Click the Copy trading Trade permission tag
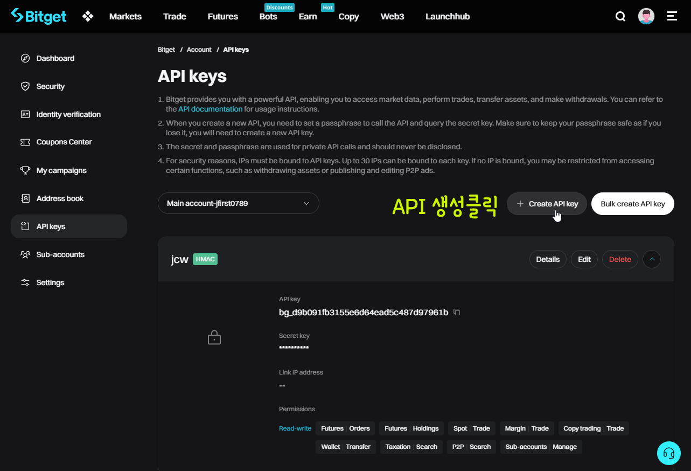Screen dimensions: 691x471 (594, 428)
